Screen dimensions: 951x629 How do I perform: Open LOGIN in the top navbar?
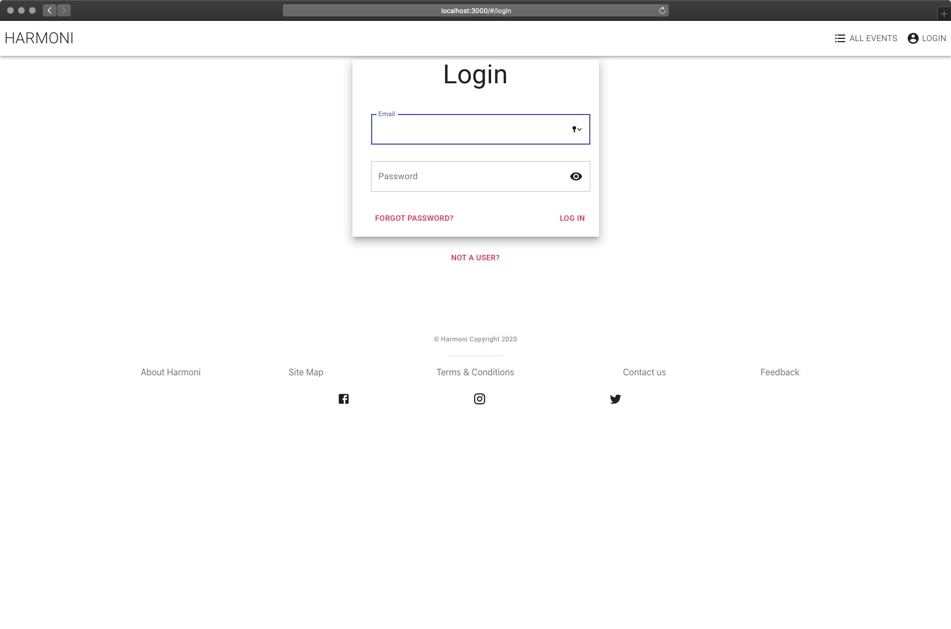tap(927, 38)
